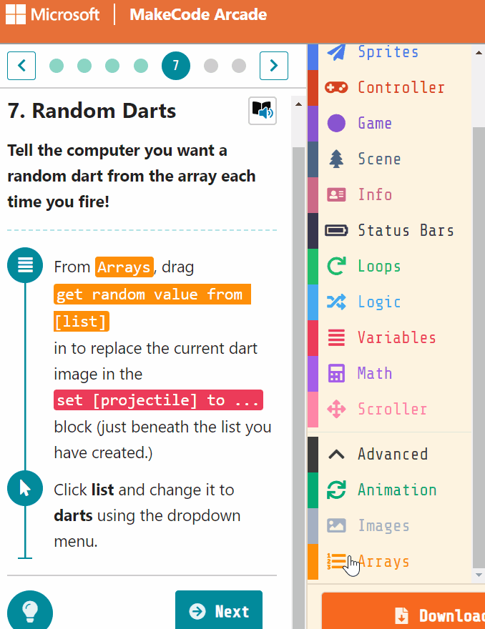485x629 pixels.
Task: Select the Math block category
Action: click(x=373, y=373)
